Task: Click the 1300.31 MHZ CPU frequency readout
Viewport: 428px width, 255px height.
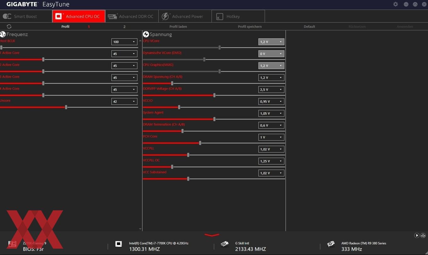Action: pyautogui.click(x=144, y=249)
